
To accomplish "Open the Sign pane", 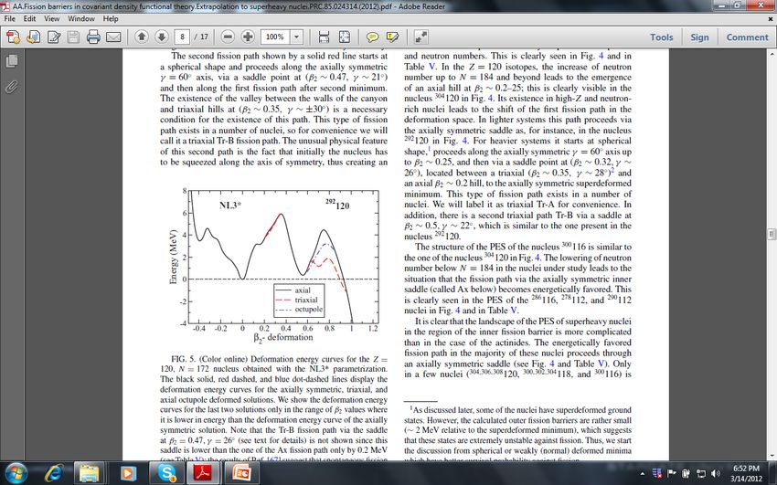I will pyautogui.click(x=699, y=37).
